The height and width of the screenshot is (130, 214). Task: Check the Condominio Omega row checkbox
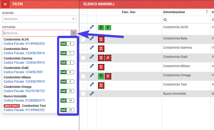point(83,76)
